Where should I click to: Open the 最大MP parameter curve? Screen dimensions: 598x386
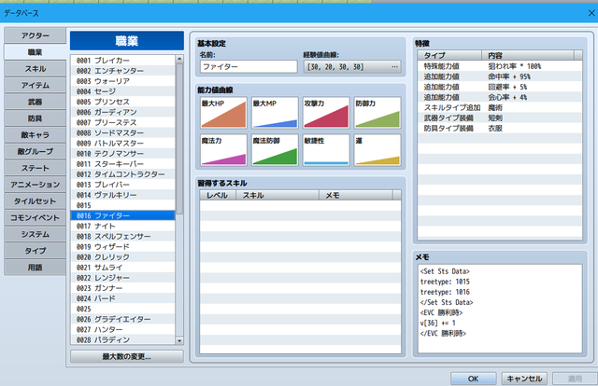click(275, 113)
